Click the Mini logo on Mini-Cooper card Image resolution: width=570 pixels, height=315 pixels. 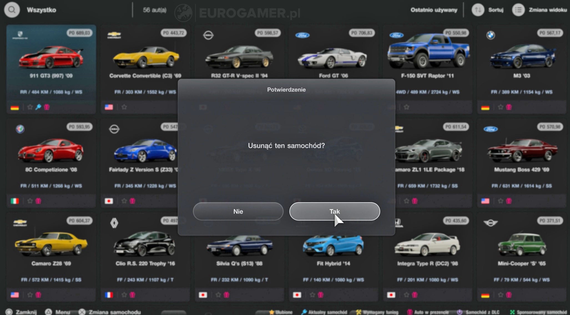click(490, 223)
